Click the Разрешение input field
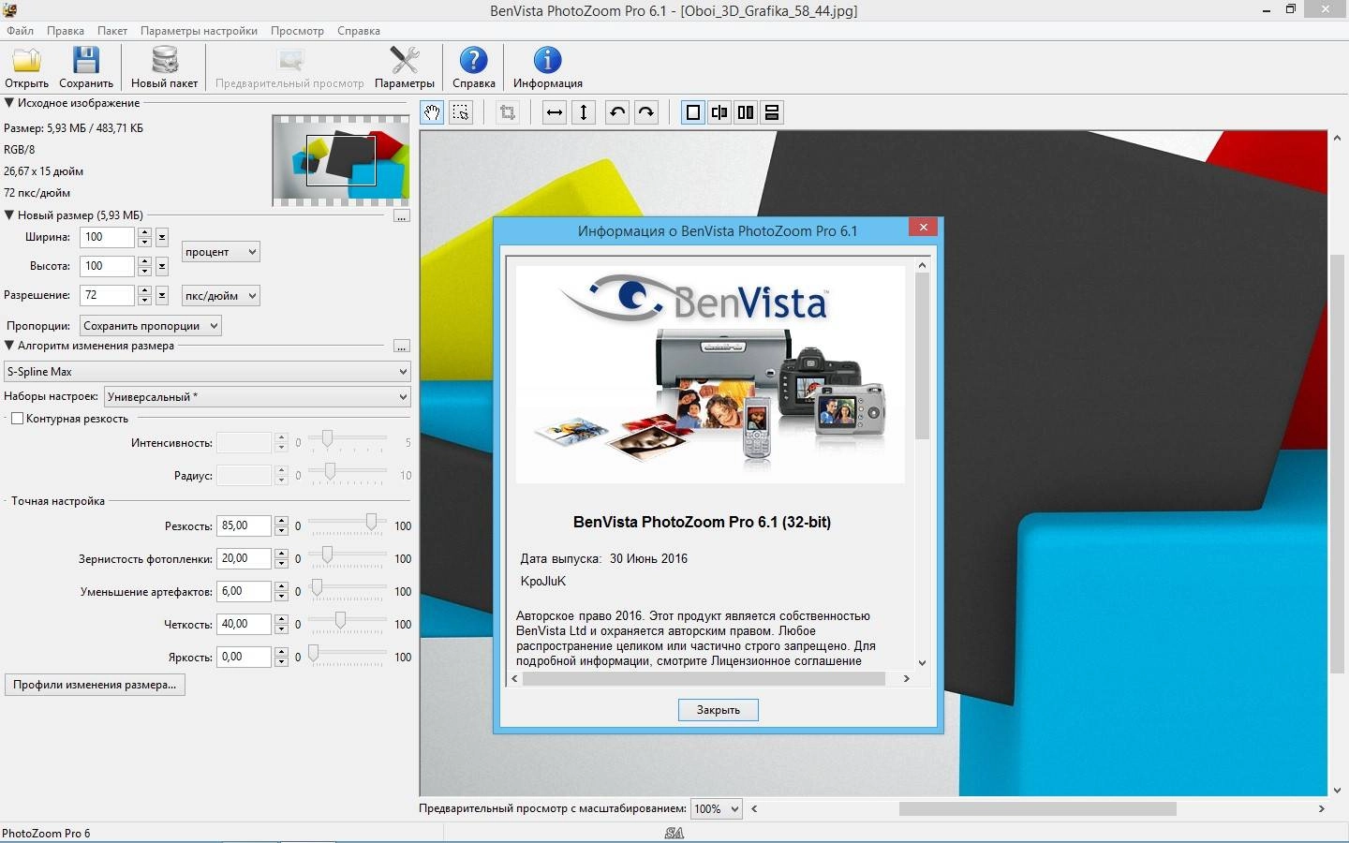This screenshot has height=843, width=1349. coord(108,295)
